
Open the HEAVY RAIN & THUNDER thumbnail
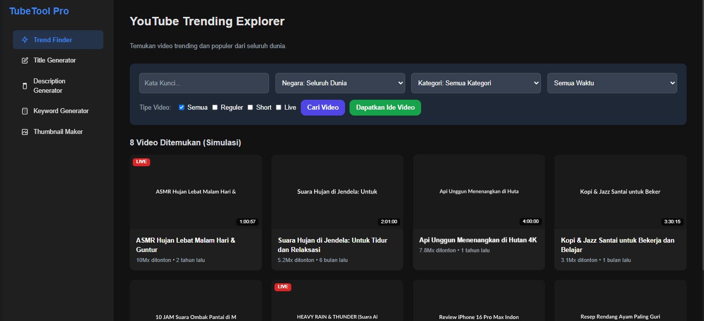click(x=337, y=301)
